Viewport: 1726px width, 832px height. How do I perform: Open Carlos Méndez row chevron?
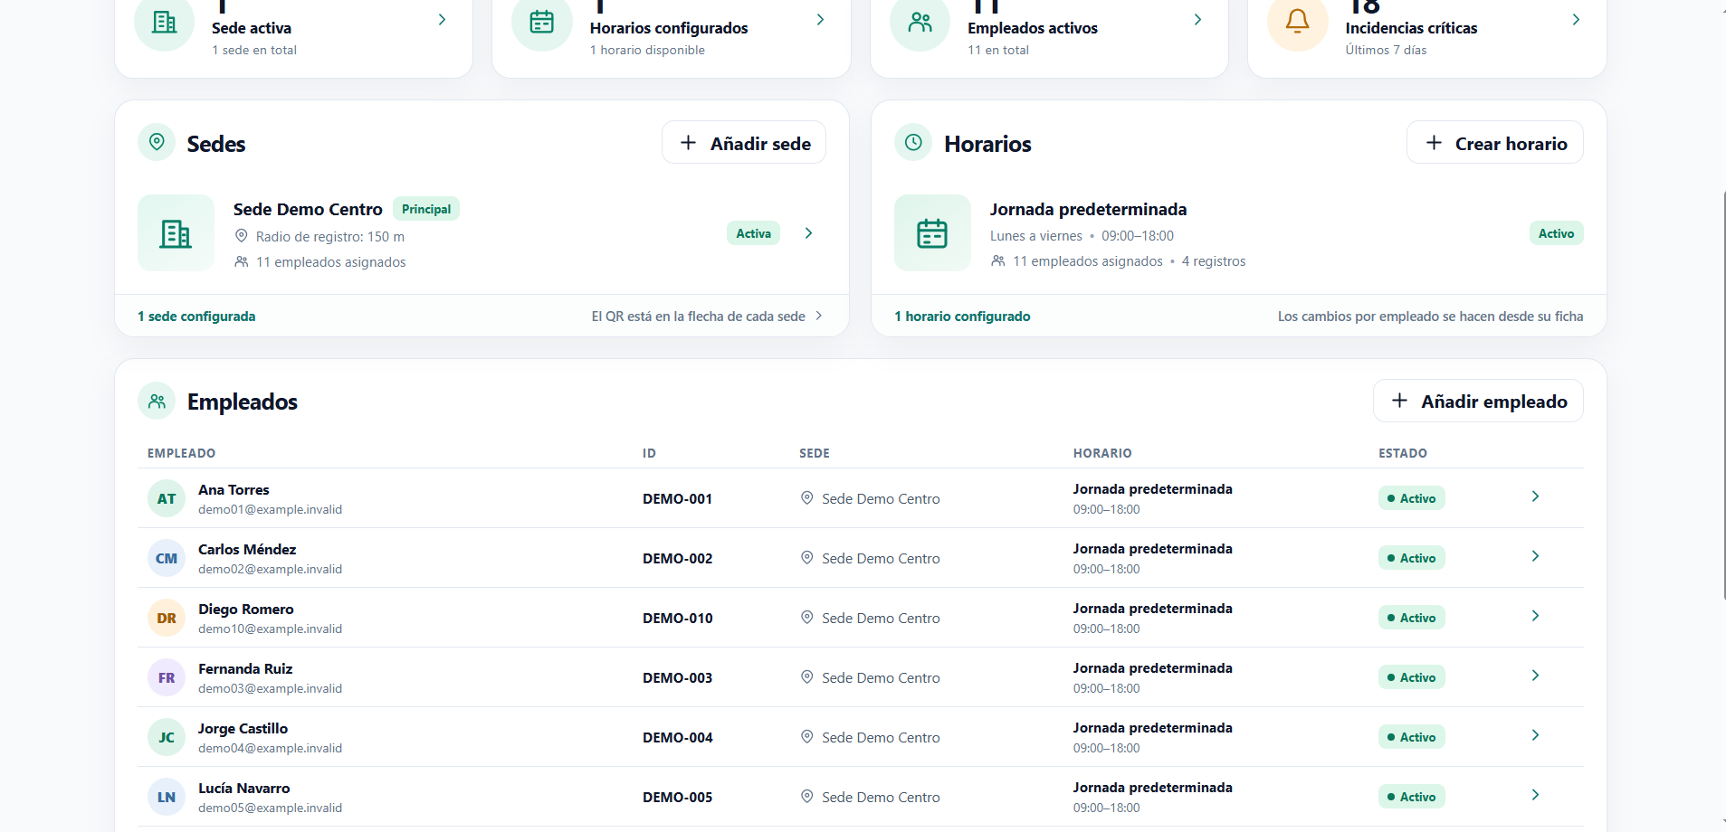pyautogui.click(x=1535, y=556)
